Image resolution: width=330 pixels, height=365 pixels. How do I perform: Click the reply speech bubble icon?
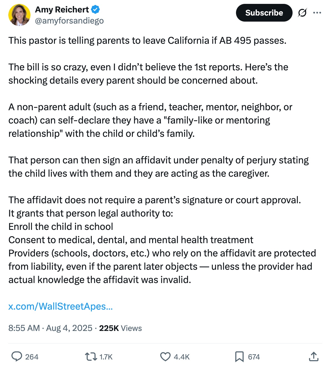[17, 356]
